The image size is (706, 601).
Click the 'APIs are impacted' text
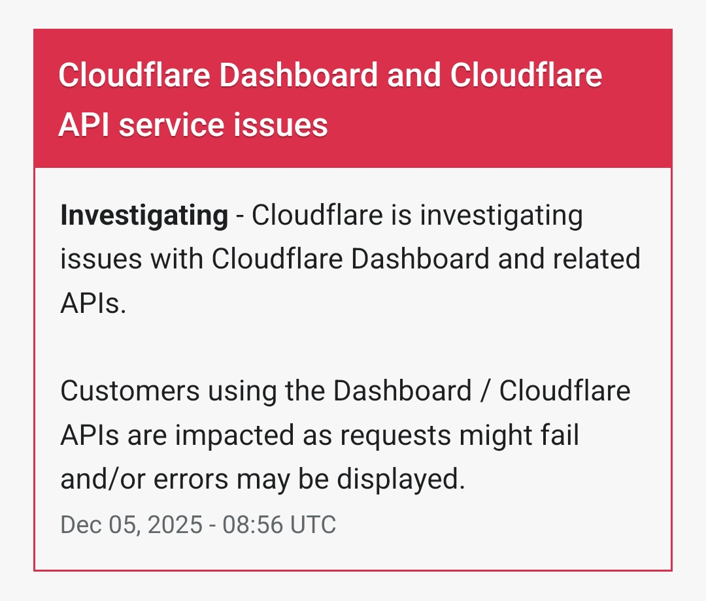click(171, 436)
